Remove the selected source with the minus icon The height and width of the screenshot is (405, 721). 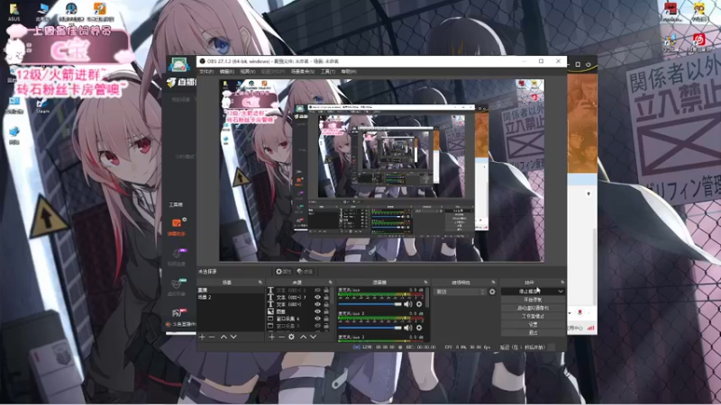tap(281, 337)
